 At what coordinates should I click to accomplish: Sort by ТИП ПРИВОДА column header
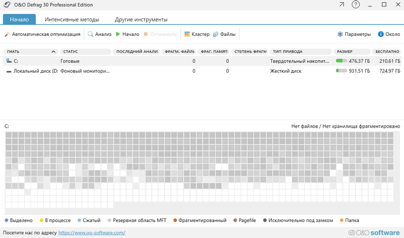(301, 51)
